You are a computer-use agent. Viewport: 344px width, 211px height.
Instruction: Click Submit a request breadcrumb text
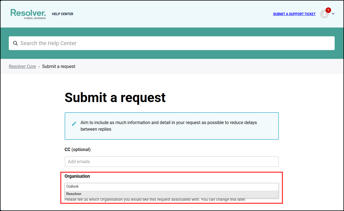click(x=59, y=66)
